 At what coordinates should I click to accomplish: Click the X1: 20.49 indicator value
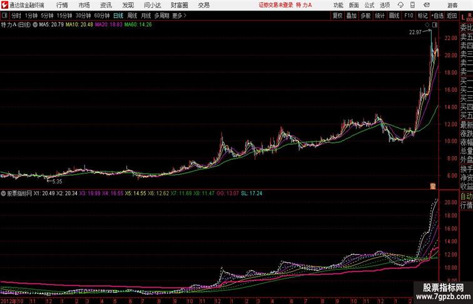tap(44, 194)
